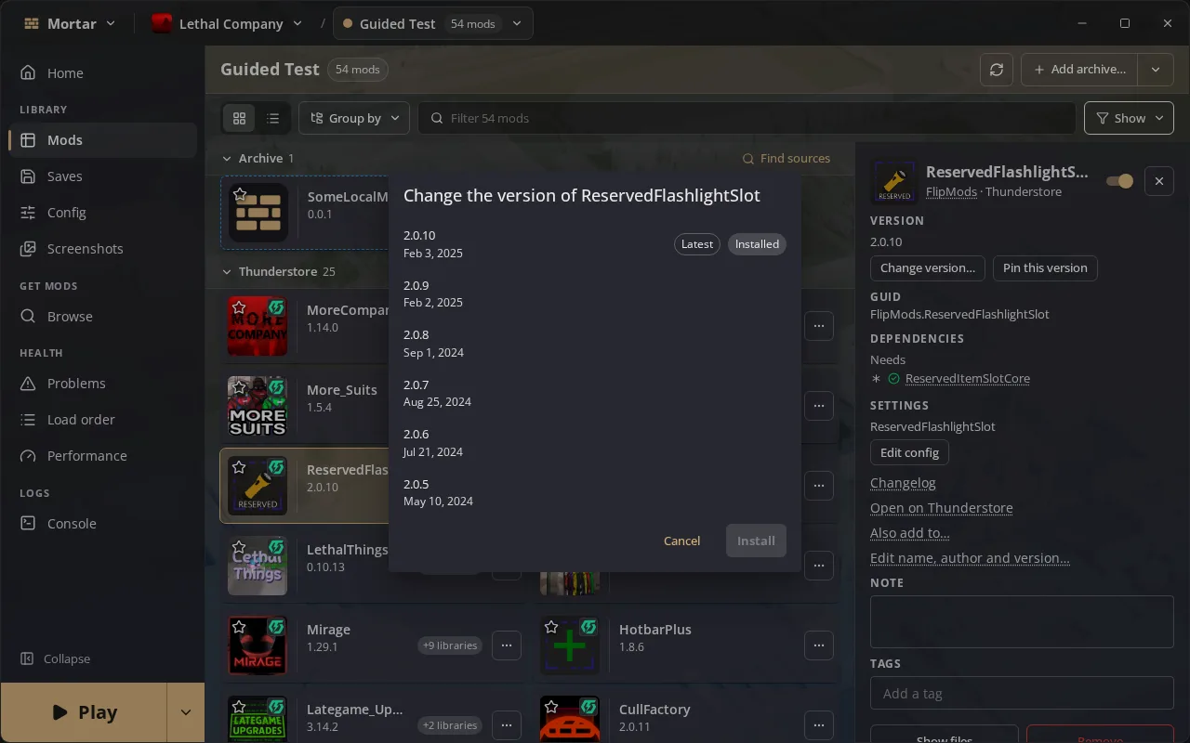The width and height of the screenshot is (1190, 743).
Task: Open the Group by dropdown
Action: (354, 118)
